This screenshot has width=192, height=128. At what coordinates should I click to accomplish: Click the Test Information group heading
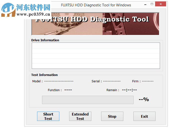point(44,75)
